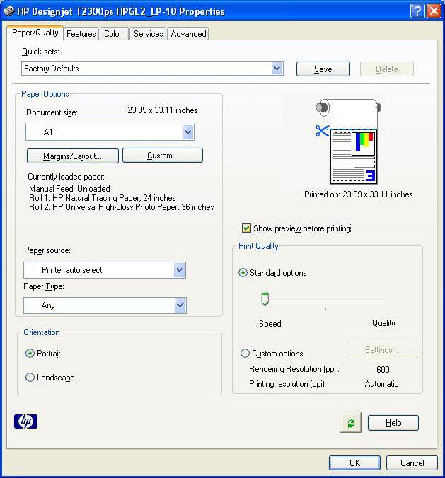445x478 pixels.
Task: Switch to the Paper/Quality tab
Action: 35,33
